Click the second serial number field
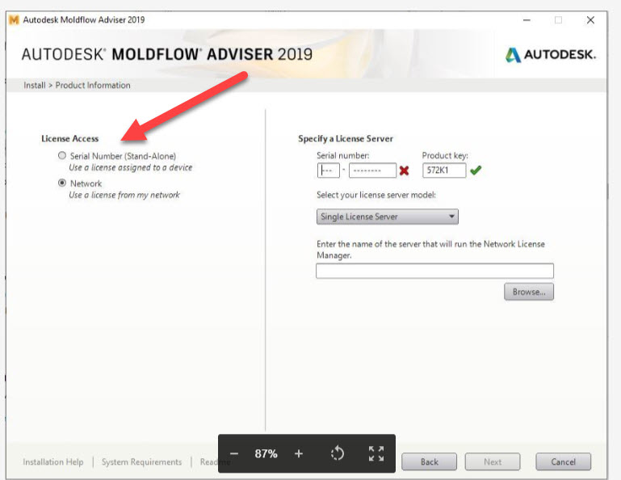621x480 pixels. pyautogui.click(x=372, y=171)
